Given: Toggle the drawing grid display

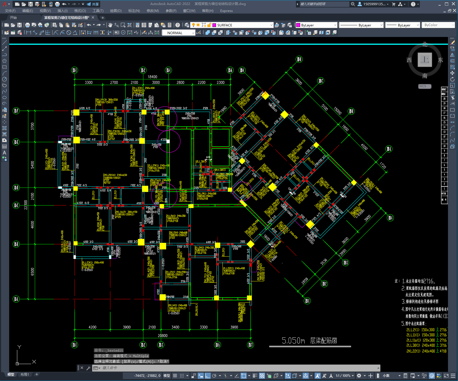Looking at the screenshot, I should [175, 376].
